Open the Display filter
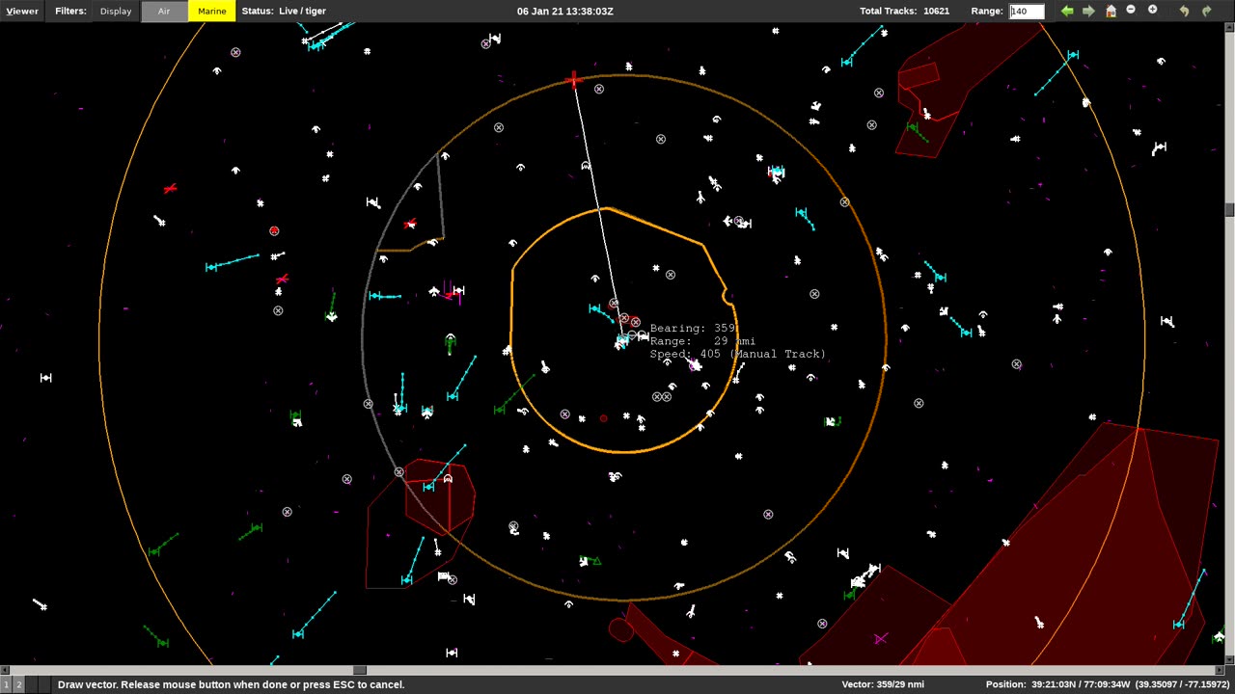1235x694 pixels. [x=116, y=11]
